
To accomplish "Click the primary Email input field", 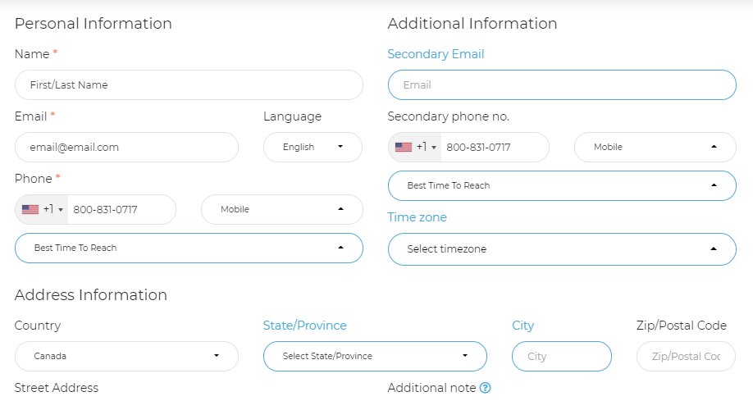I will pyautogui.click(x=126, y=148).
